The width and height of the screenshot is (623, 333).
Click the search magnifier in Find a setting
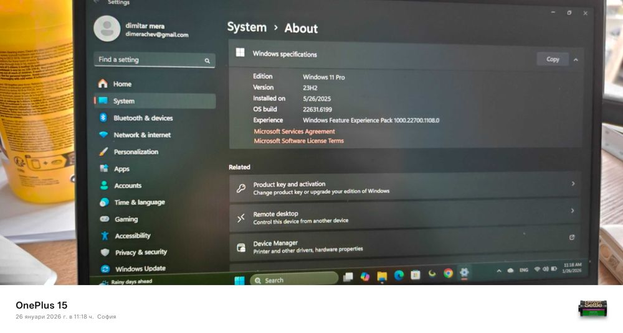[207, 61]
